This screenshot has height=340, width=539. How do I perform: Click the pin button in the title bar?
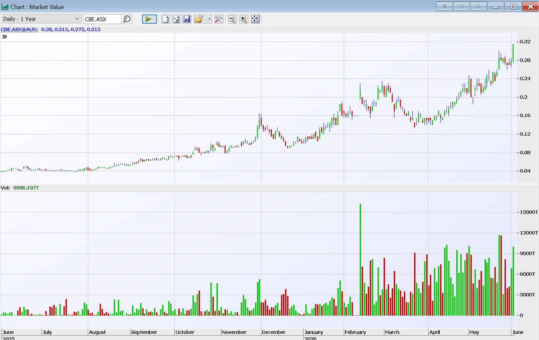pyautogui.click(x=478, y=6)
